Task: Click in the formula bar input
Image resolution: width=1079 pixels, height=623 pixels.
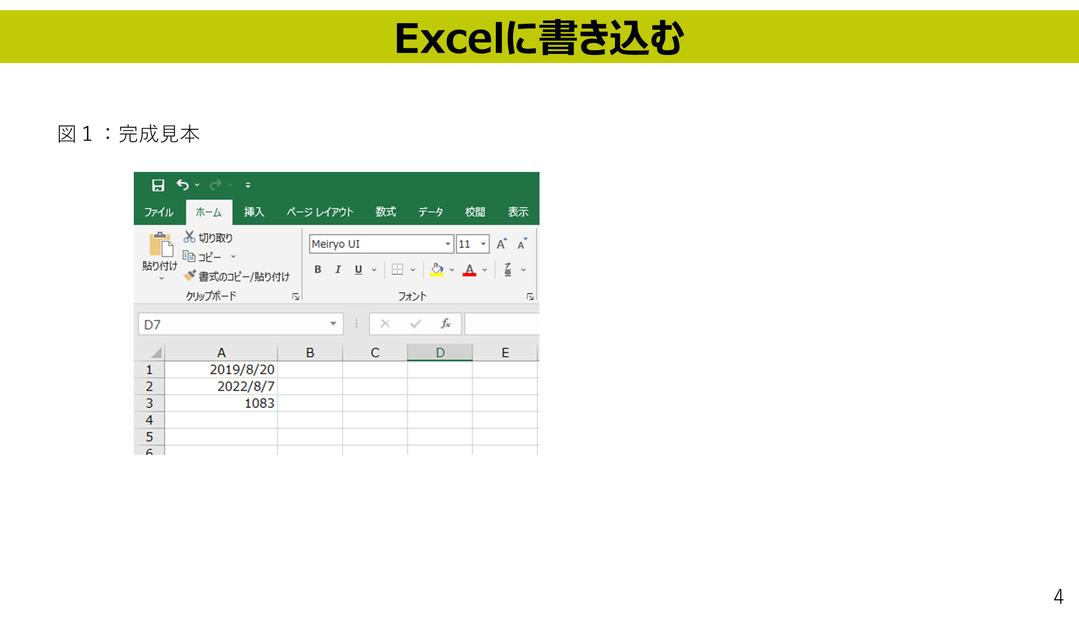Action: tap(502, 324)
